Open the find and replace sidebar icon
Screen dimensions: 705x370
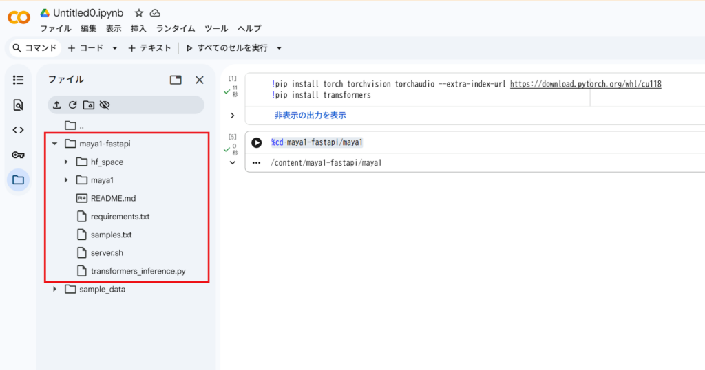point(18,105)
